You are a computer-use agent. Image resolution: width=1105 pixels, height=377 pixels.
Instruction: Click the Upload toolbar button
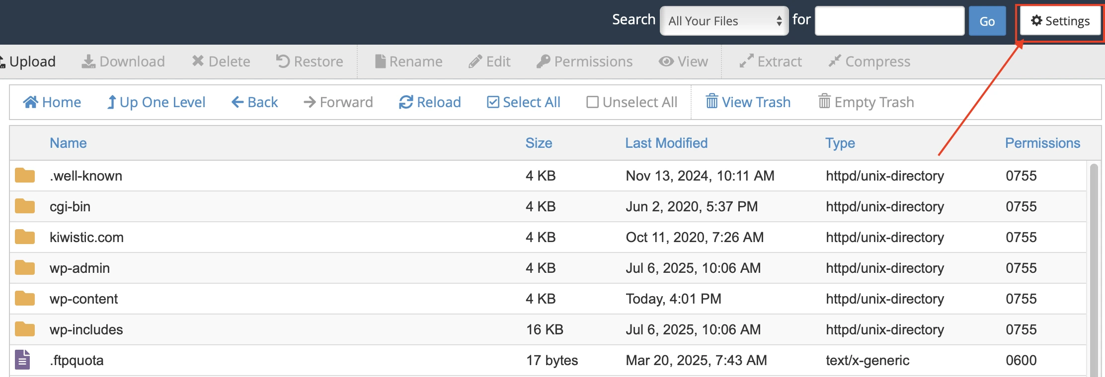tap(29, 62)
